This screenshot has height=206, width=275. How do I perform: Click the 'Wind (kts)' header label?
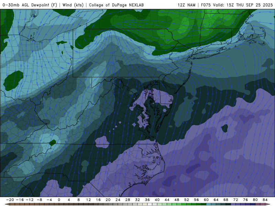point(73,5)
